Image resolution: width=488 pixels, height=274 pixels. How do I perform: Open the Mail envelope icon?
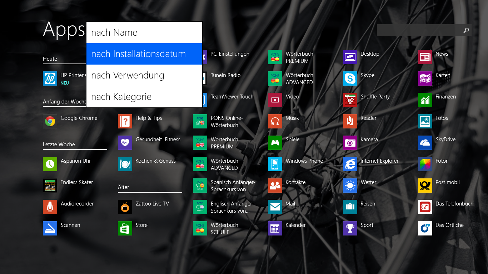pos(275,207)
